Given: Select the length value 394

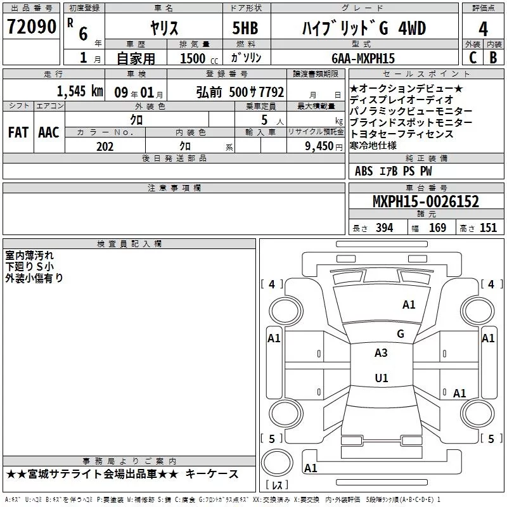Looking at the screenshot, I should click(x=385, y=228).
